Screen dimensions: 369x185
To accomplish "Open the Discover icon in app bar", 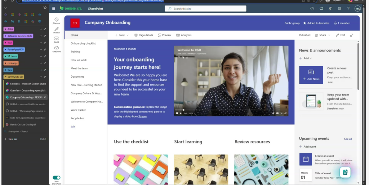I will click(57, 20).
